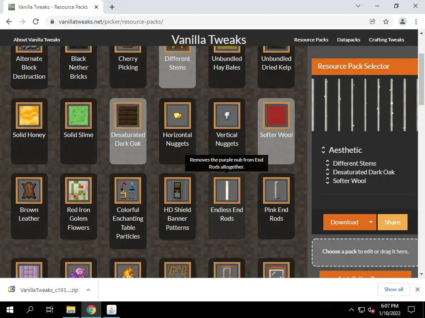This screenshot has height=318, width=425.
Task: Close the downloads bar
Action: pyautogui.click(x=418, y=289)
